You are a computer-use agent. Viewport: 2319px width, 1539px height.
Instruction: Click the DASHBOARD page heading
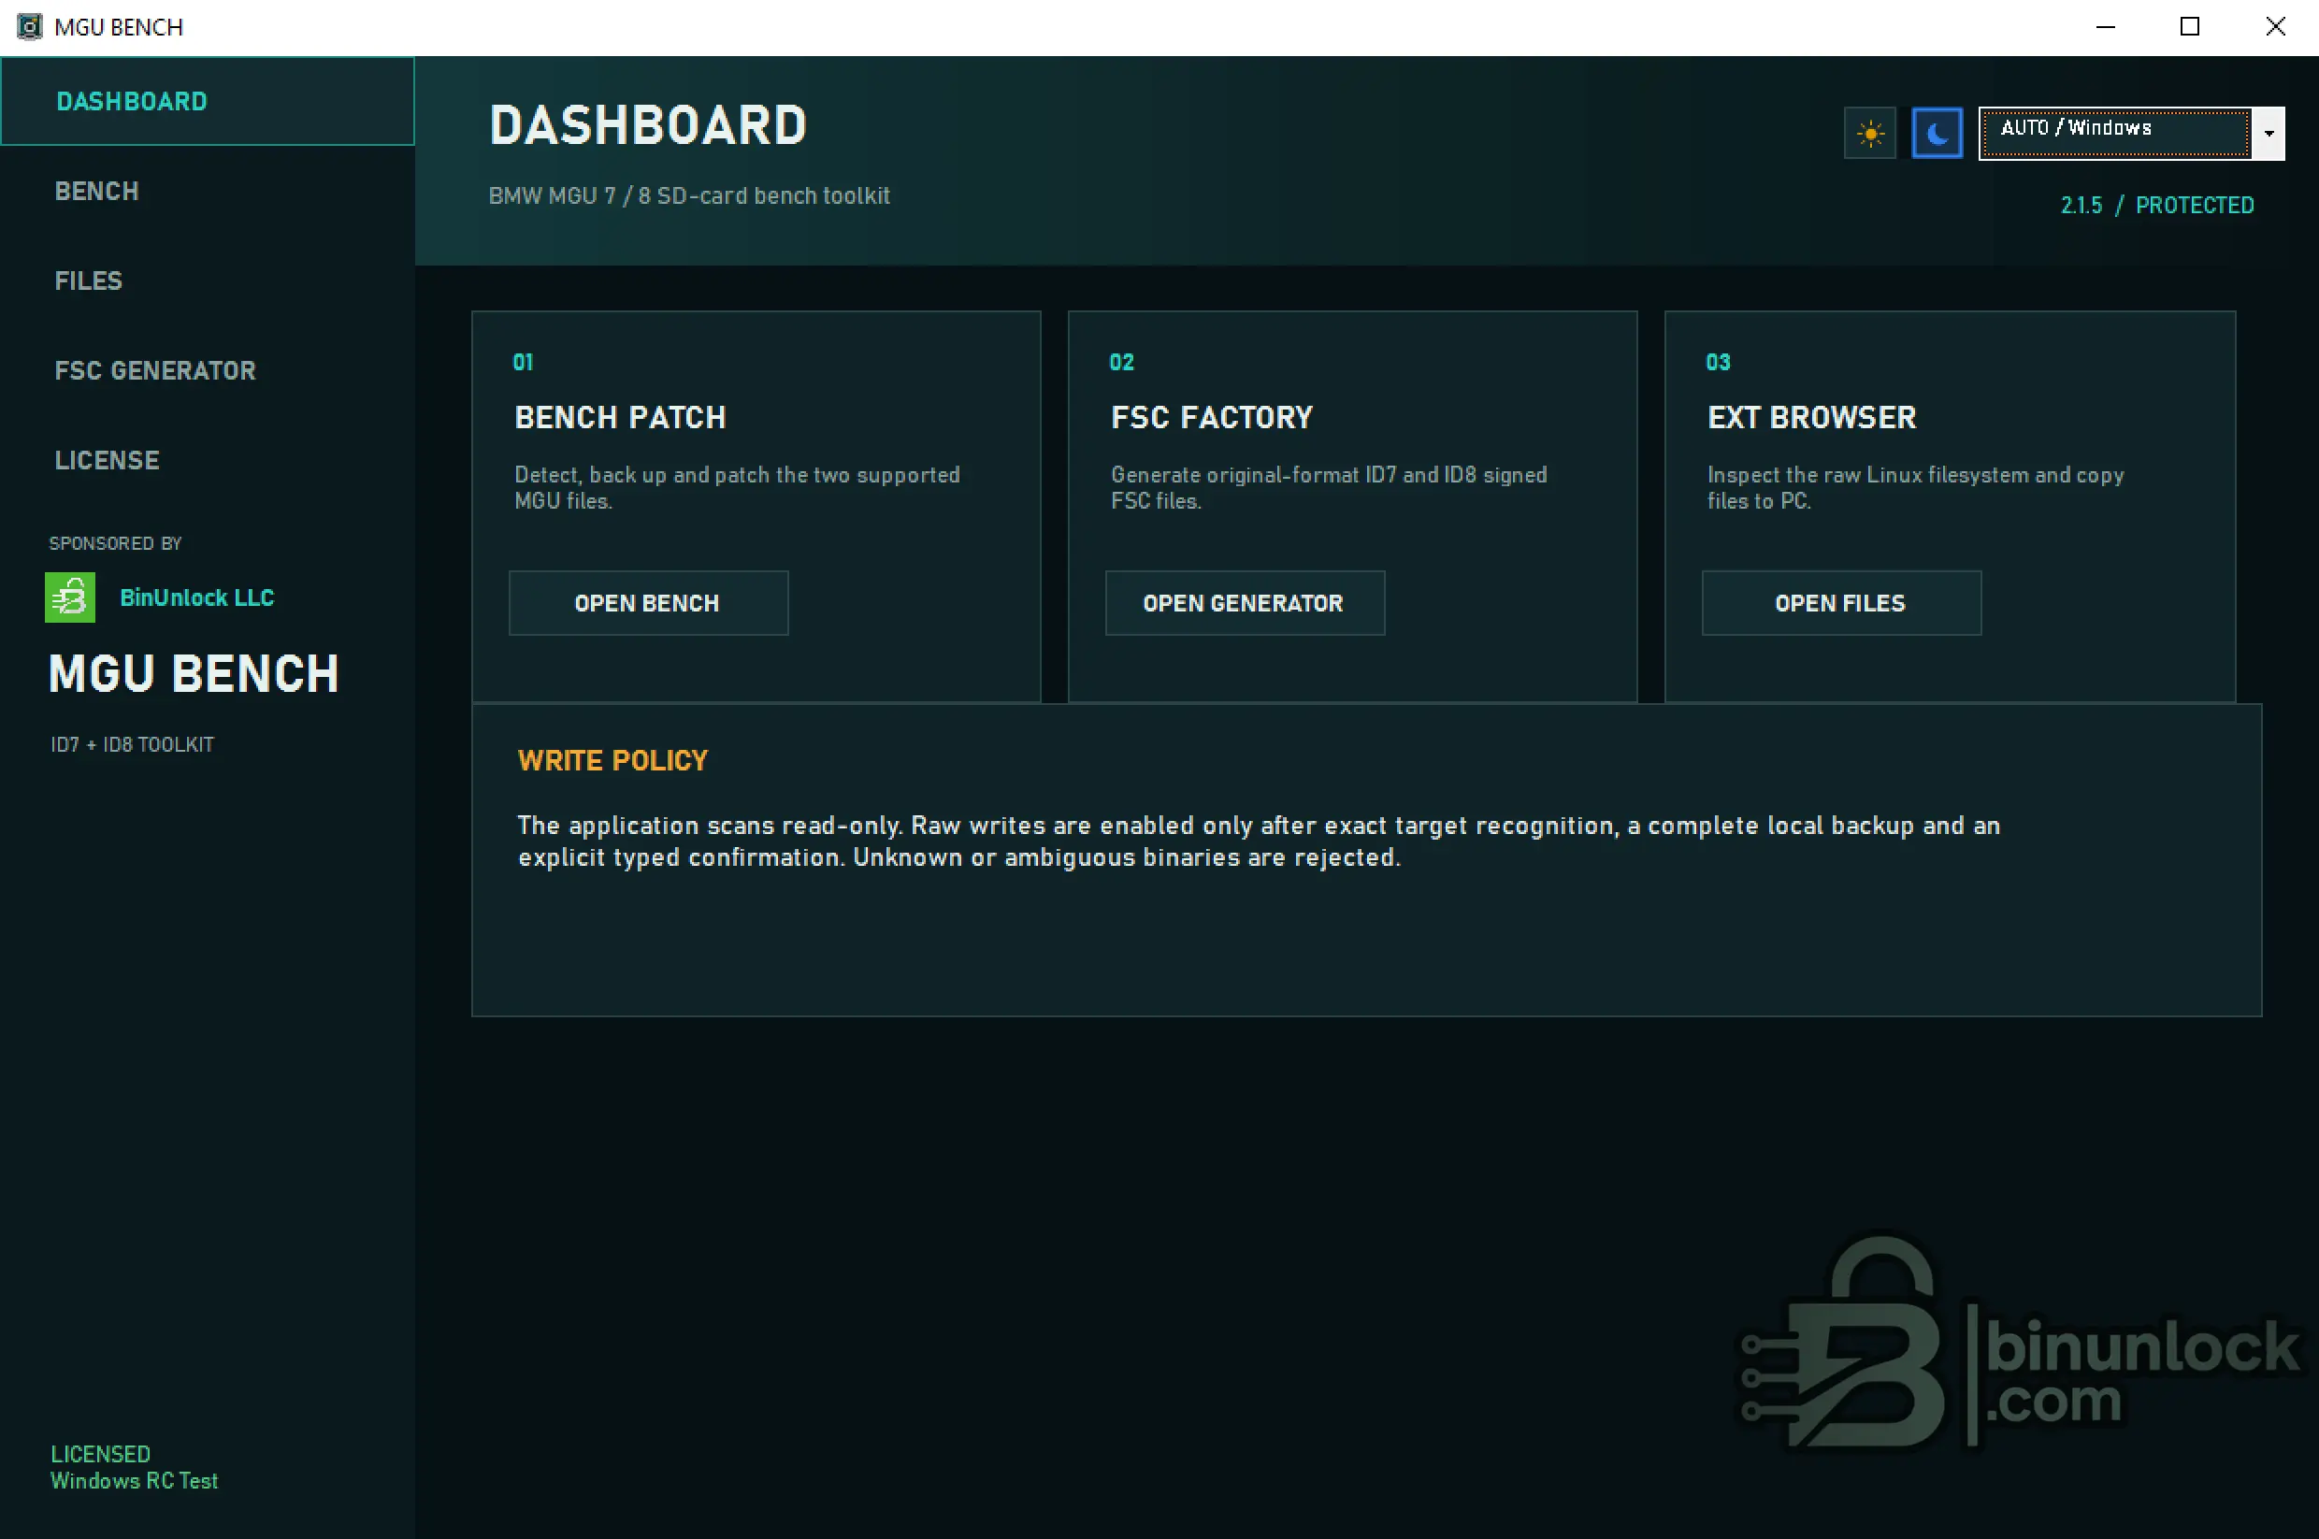pos(648,125)
